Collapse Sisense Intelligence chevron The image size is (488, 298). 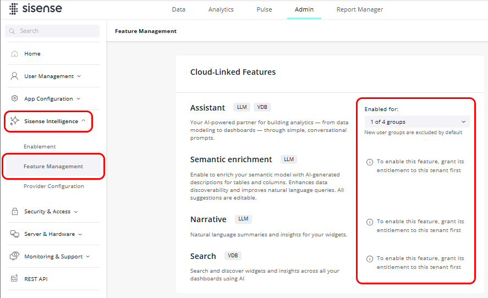(x=84, y=121)
